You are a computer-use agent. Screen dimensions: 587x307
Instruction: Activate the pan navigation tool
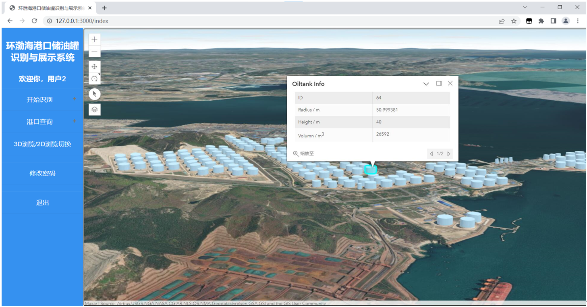[94, 66]
